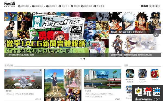Viewport: 163px width, 101px height.
Task: Click the 線上遊戲 tag under Cities thumbnail
Action: pyautogui.click(x=88, y=91)
